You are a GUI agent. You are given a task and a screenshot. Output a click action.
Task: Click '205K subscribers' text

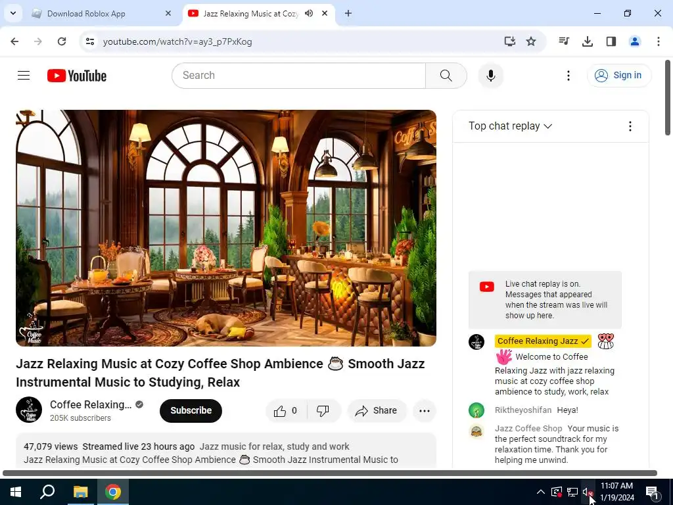80,418
